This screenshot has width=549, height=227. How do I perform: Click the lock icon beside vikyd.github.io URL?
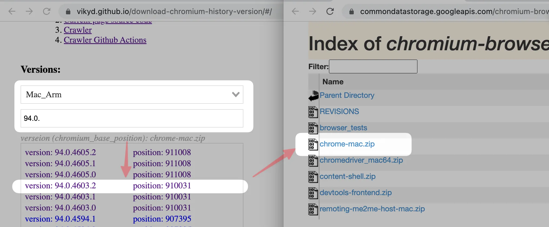coord(68,11)
